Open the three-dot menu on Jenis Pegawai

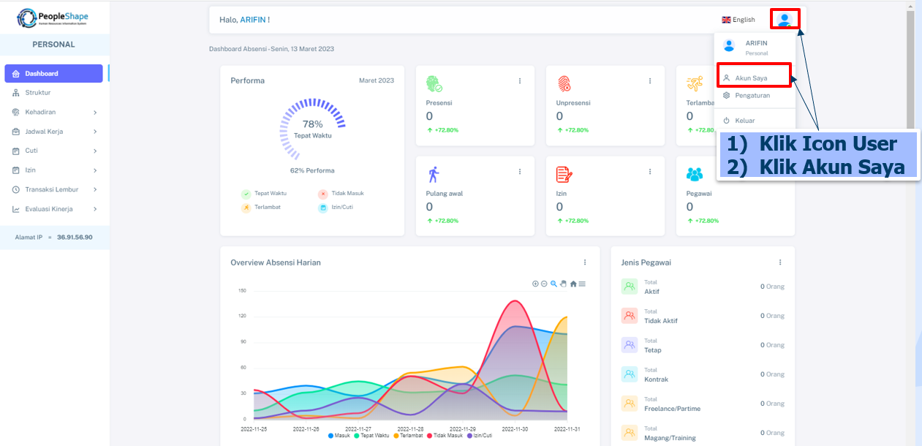coord(780,262)
